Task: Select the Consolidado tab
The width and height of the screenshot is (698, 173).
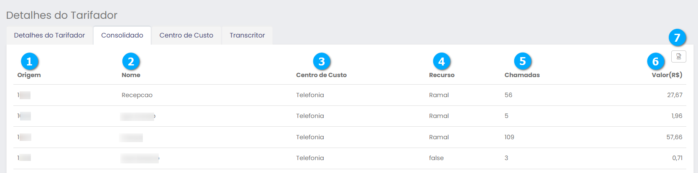Action: click(122, 35)
